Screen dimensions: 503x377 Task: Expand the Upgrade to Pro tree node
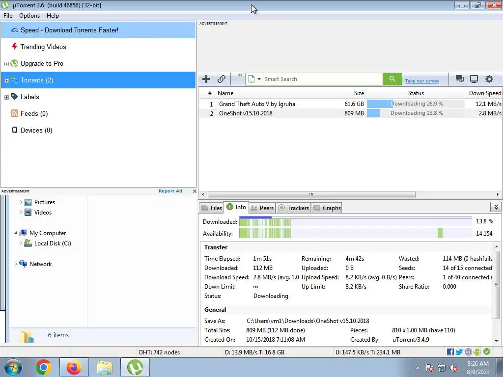pos(6,64)
